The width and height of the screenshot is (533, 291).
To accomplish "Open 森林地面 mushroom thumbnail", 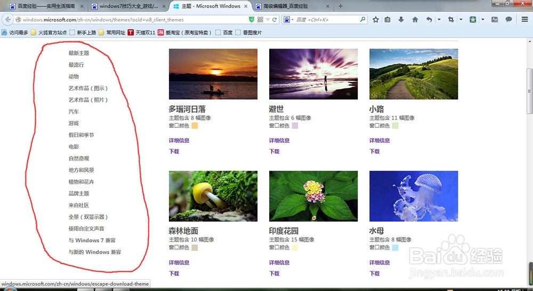I will coord(213,196).
